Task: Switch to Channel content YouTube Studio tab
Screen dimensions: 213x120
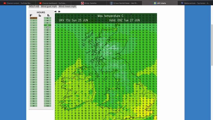Action: tap(18, 3)
